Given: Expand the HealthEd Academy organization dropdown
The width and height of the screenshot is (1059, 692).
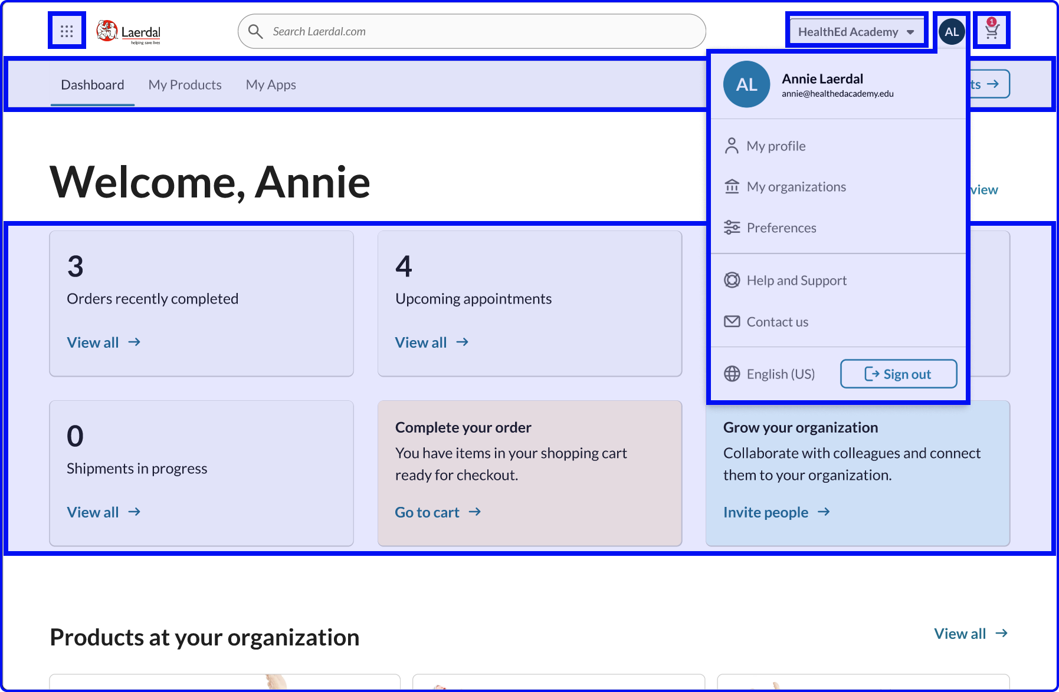Looking at the screenshot, I should pyautogui.click(x=855, y=32).
